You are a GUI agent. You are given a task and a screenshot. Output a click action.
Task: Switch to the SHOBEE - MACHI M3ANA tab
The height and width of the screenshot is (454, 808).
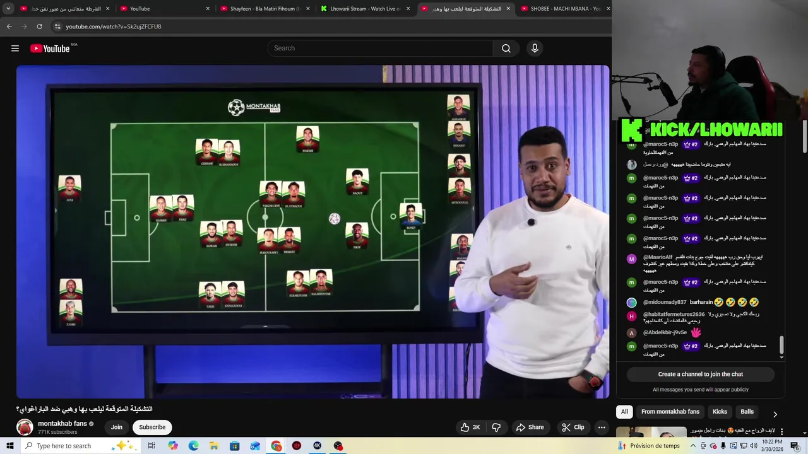pyautogui.click(x=565, y=9)
